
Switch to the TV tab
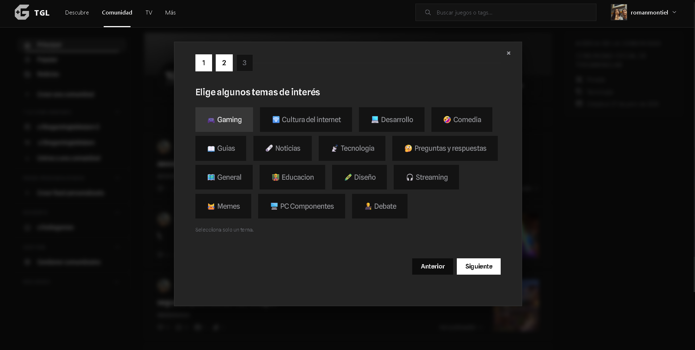tap(149, 12)
